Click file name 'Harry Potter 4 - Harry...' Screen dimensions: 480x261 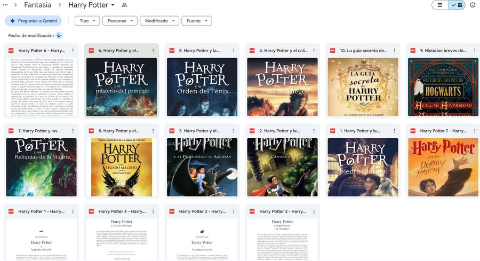(122, 211)
